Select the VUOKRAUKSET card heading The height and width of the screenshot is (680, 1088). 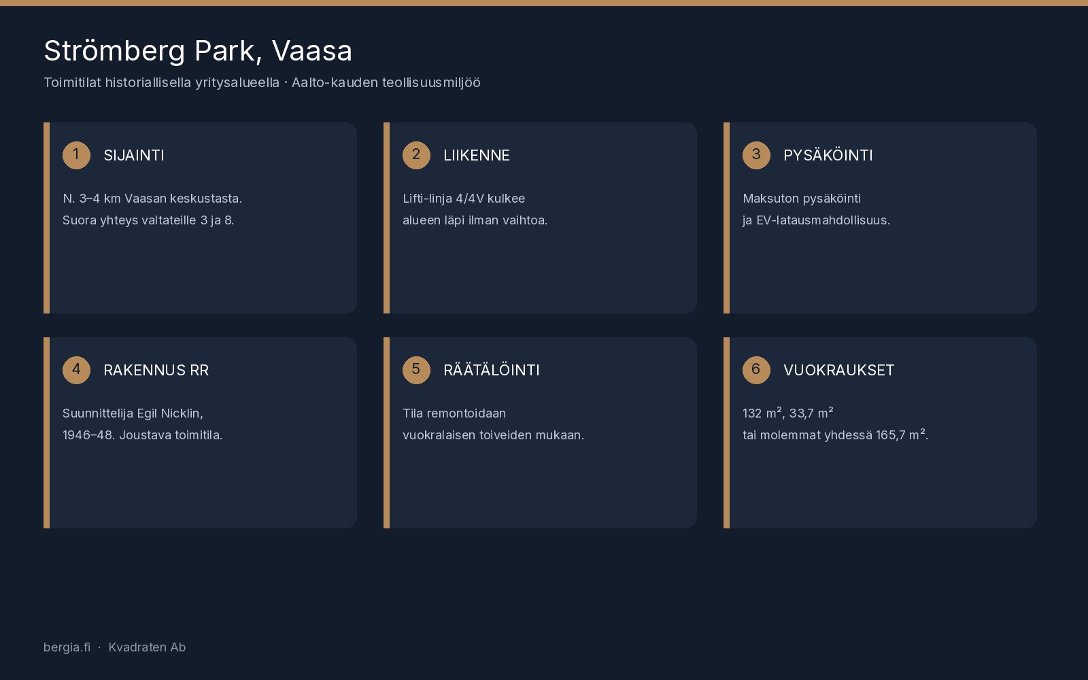click(838, 370)
